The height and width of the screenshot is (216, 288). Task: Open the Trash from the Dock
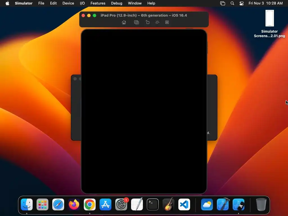[x=261, y=204]
